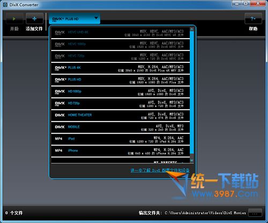This screenshot has height=223, width=268.
Task: Browse output folder with the ellipsis button
Action: pos(255,213)
